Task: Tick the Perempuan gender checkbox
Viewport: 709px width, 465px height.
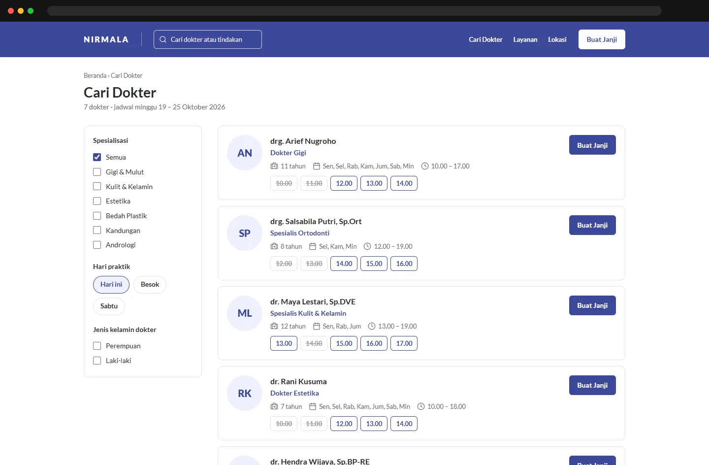Action: 97,346
